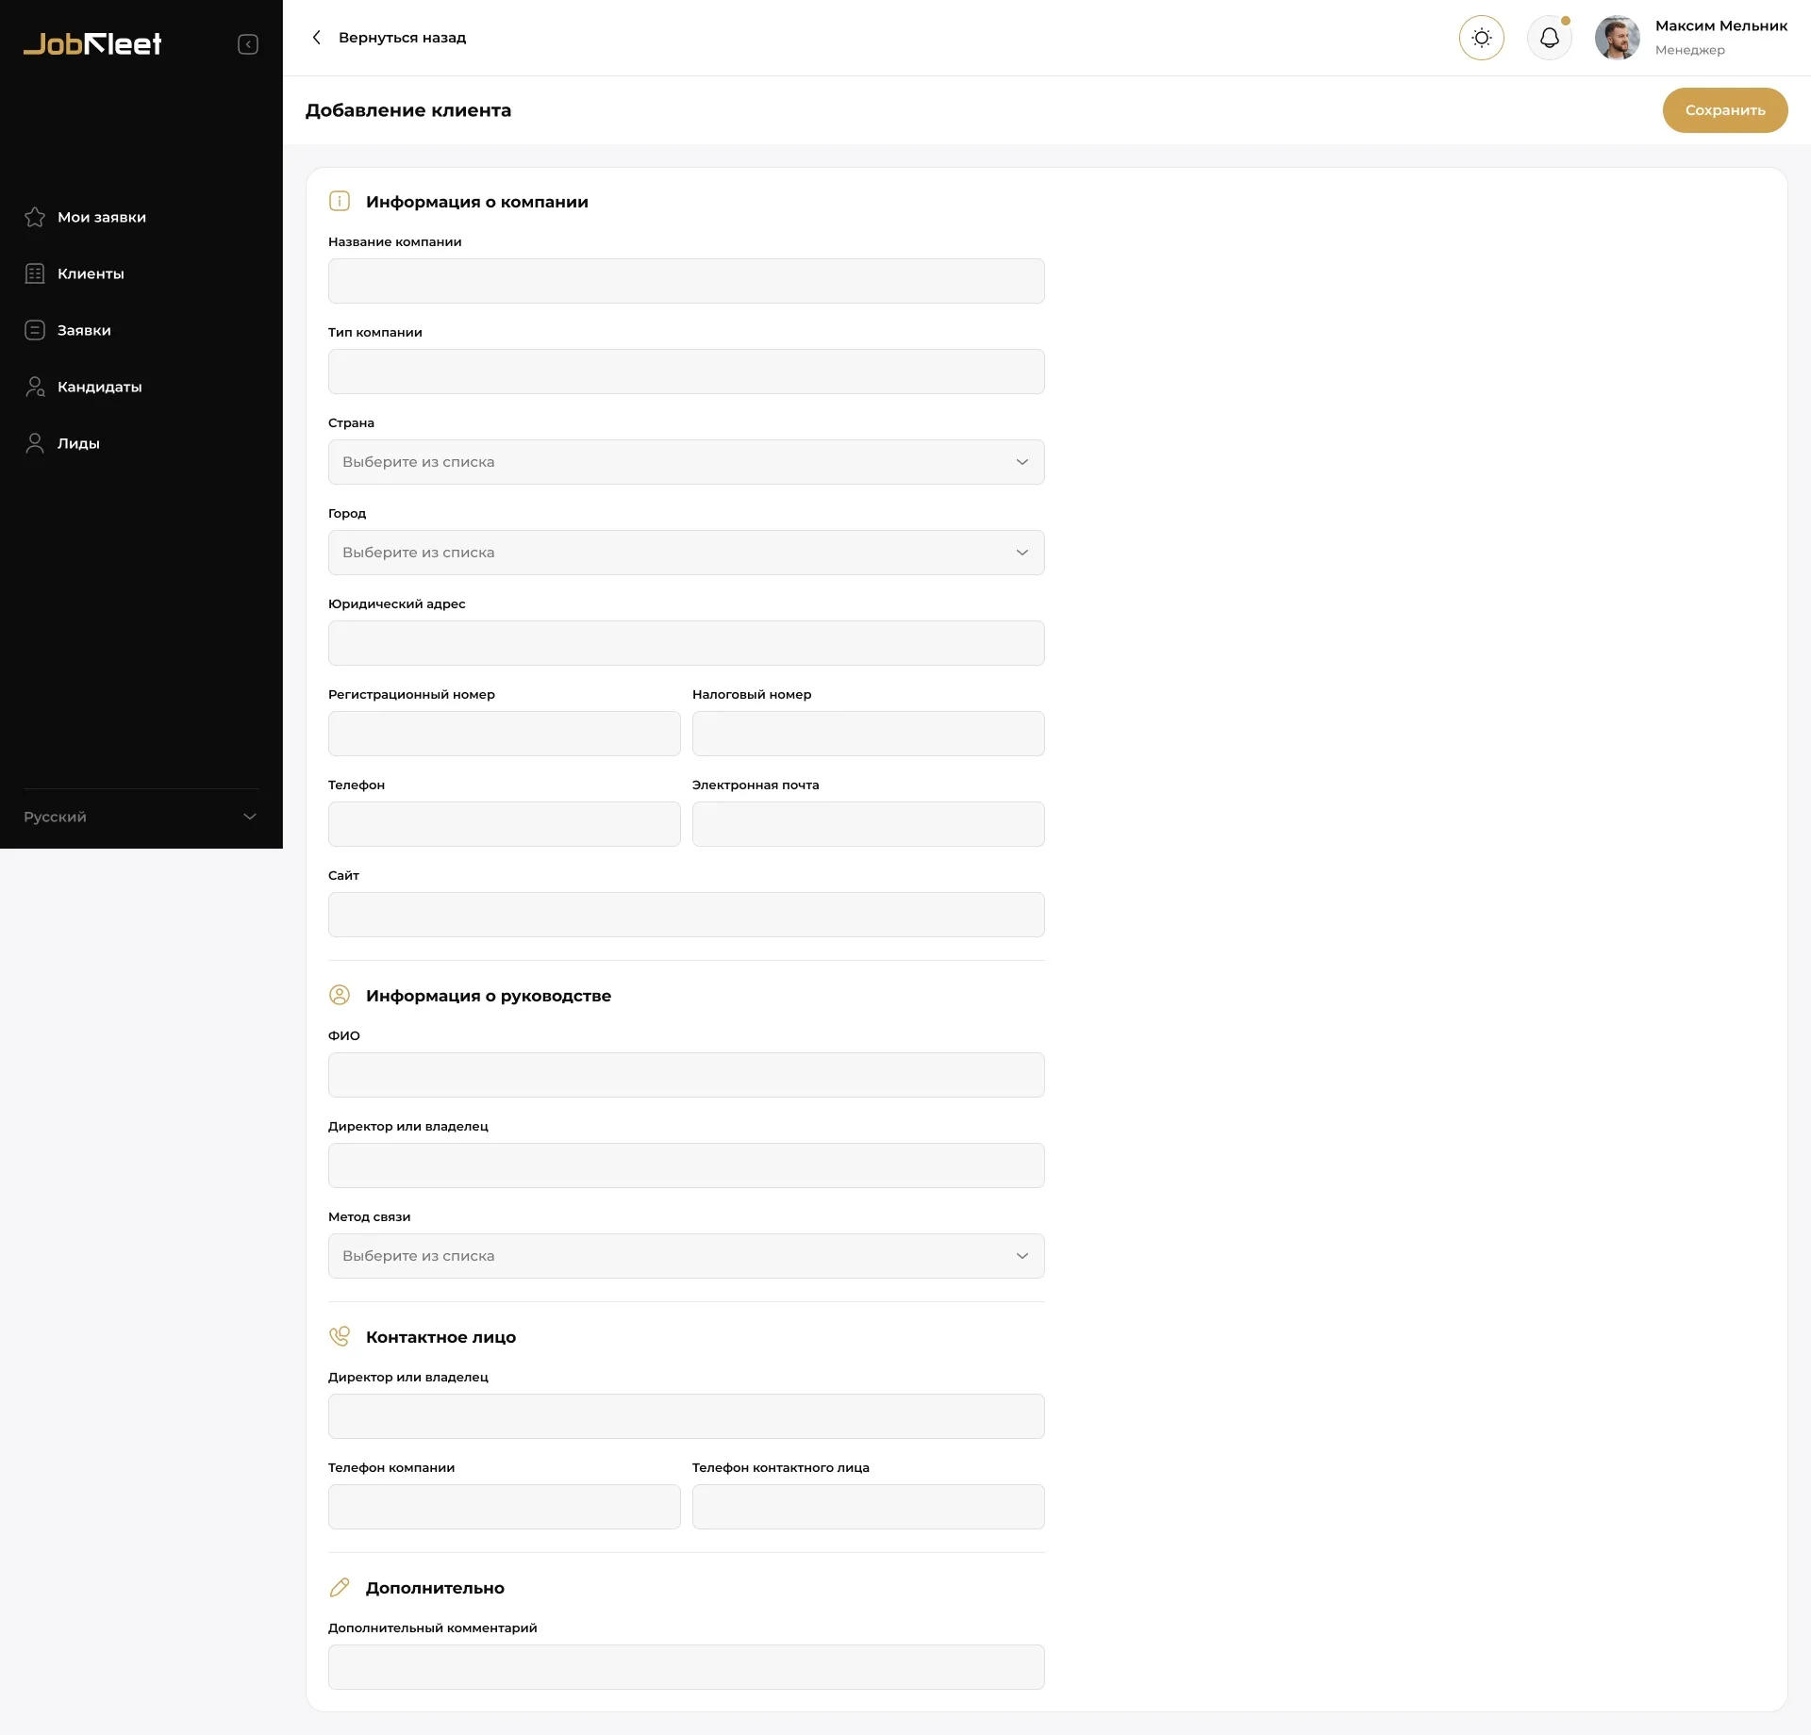1811x1735 pixels.
Task: Collapse the sidebar with the arrow icon
Action: [x=248, y=43]
